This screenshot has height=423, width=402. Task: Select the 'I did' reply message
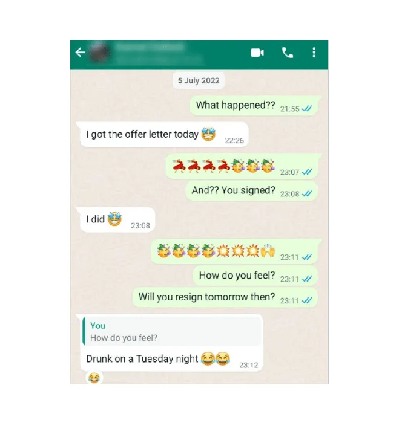(x=116, y=220)
